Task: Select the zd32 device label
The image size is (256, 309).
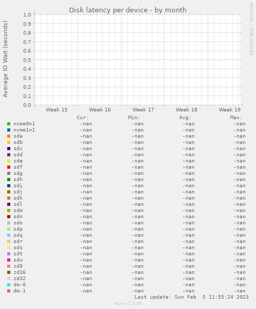Action: (x=20, y=279)
